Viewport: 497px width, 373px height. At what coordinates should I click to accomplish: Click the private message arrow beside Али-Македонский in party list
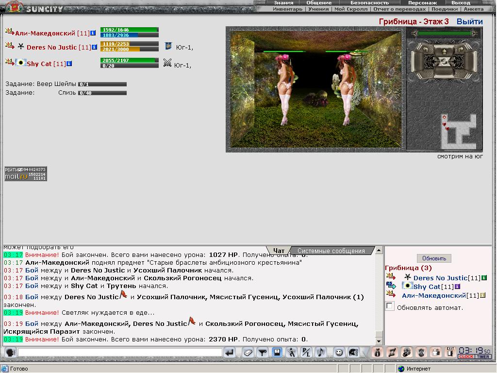[x=10, y=32]
